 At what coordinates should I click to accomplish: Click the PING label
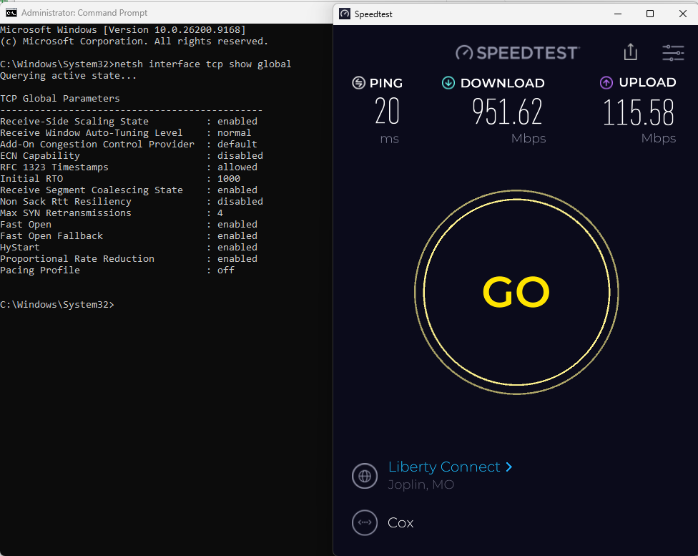click(386, 83)
